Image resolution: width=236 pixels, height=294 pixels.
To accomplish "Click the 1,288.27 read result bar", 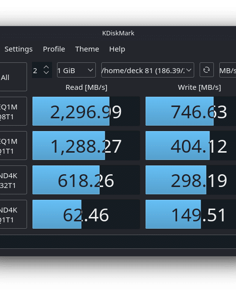I will click(x=86, y=145).
